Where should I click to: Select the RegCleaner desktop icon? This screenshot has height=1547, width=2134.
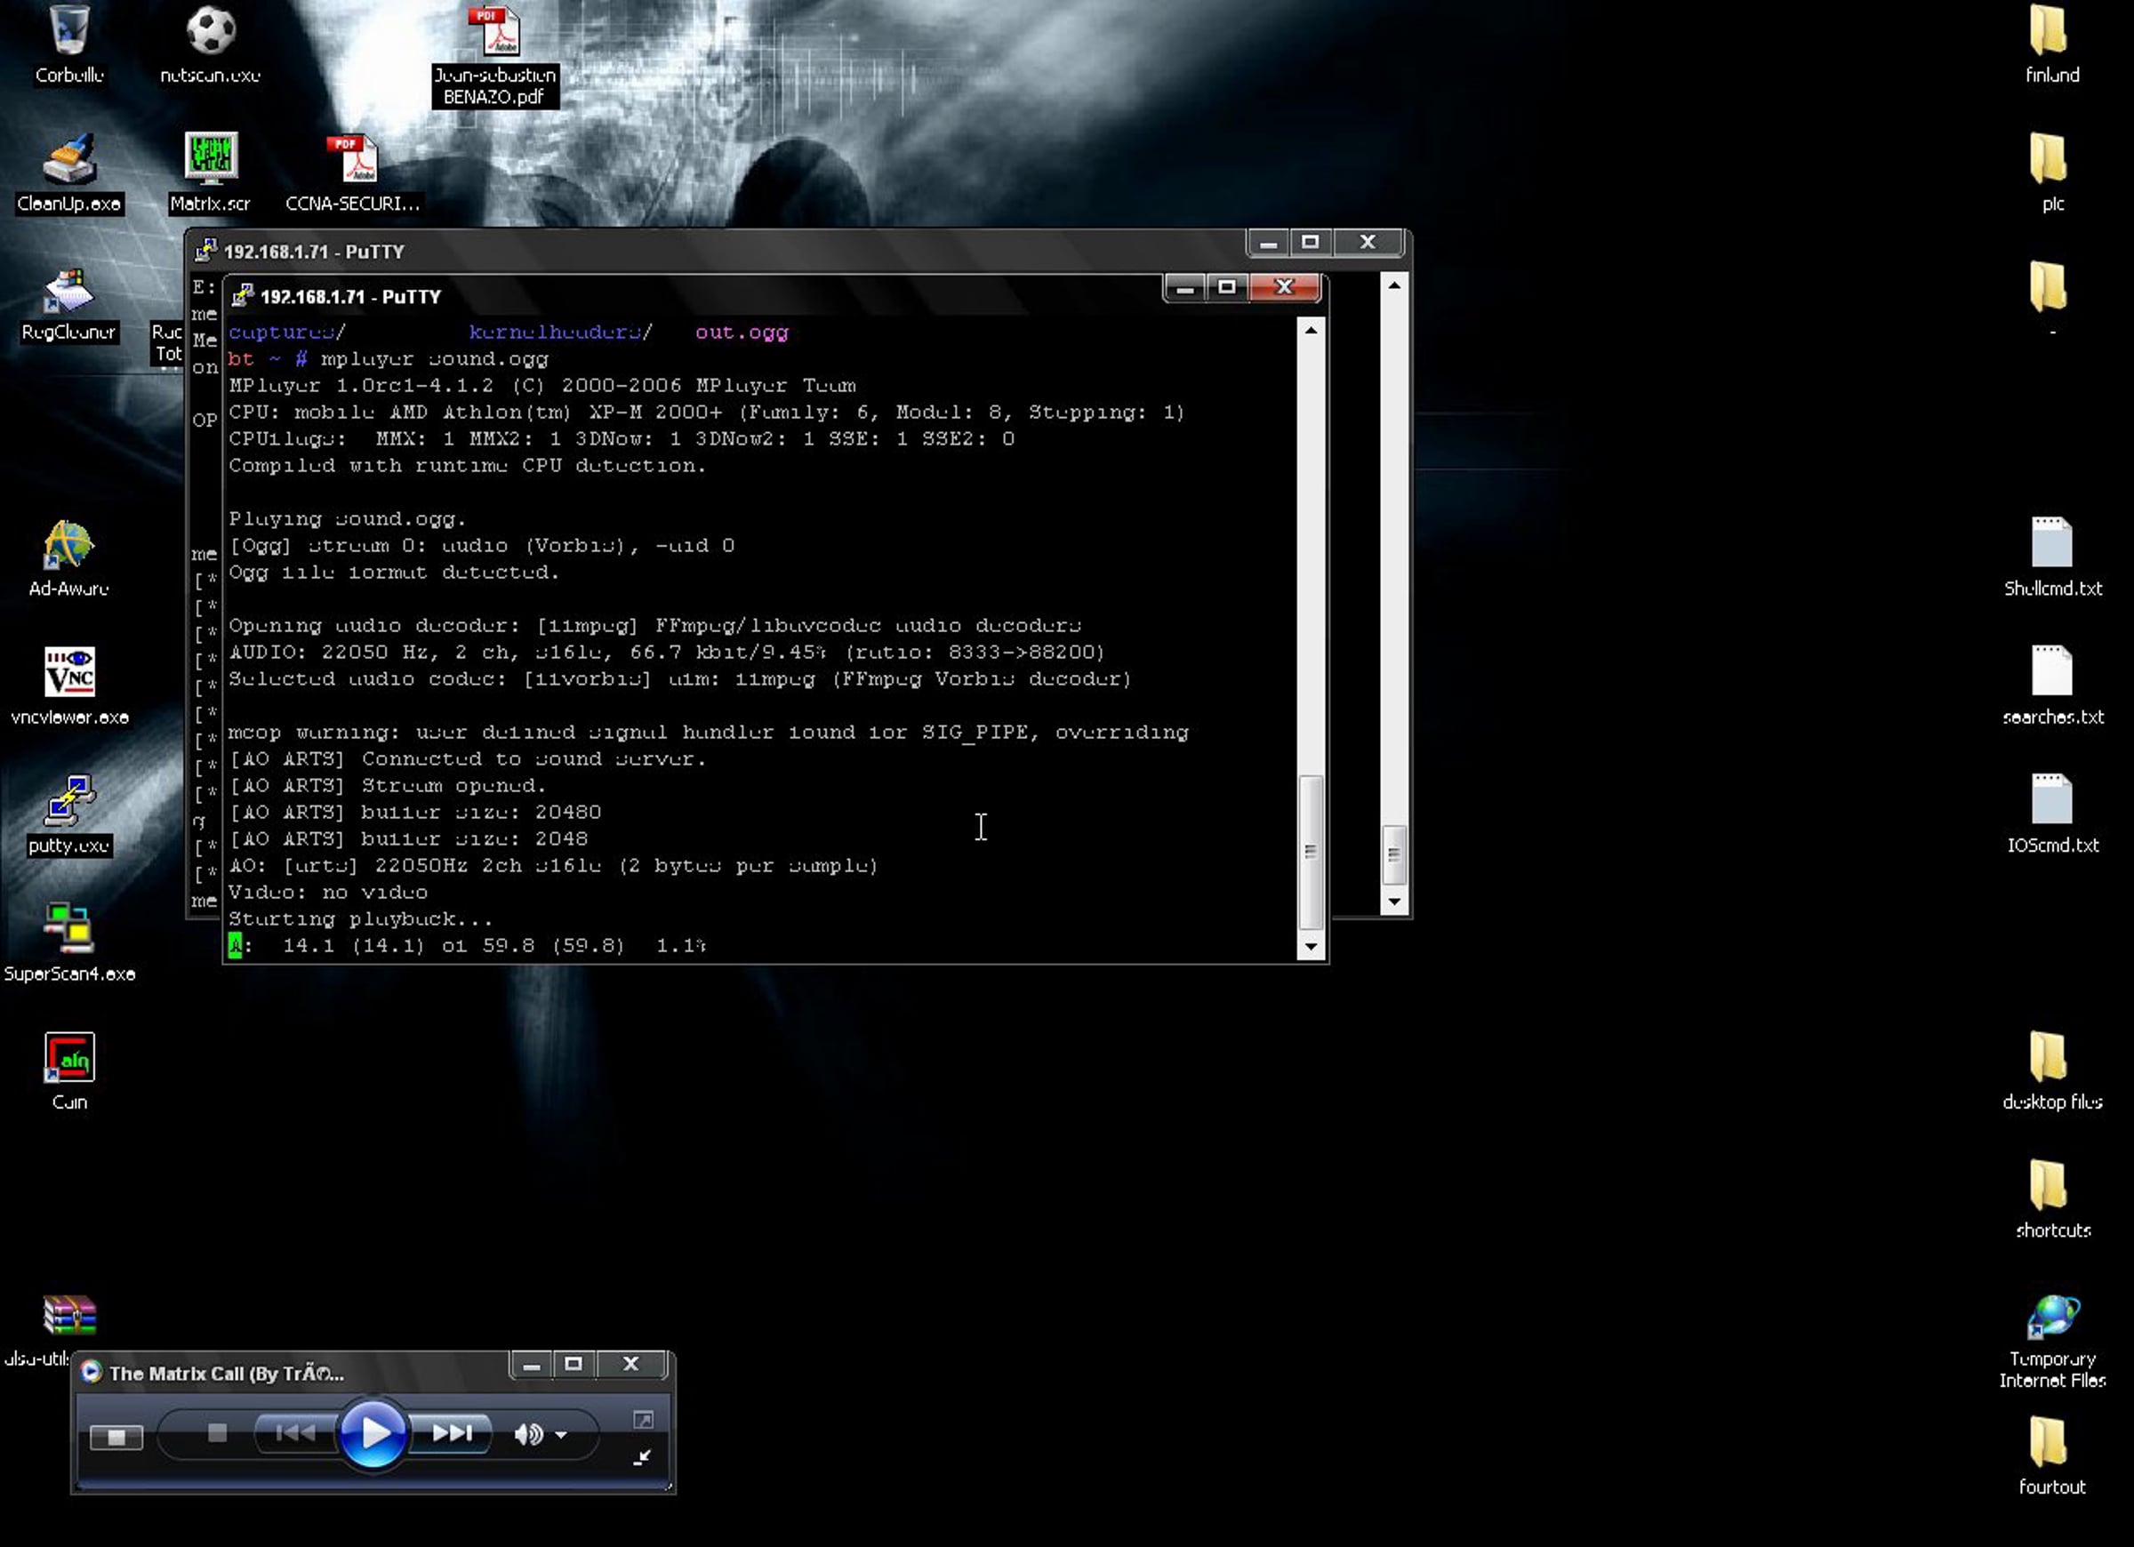[x=68, y=290]
